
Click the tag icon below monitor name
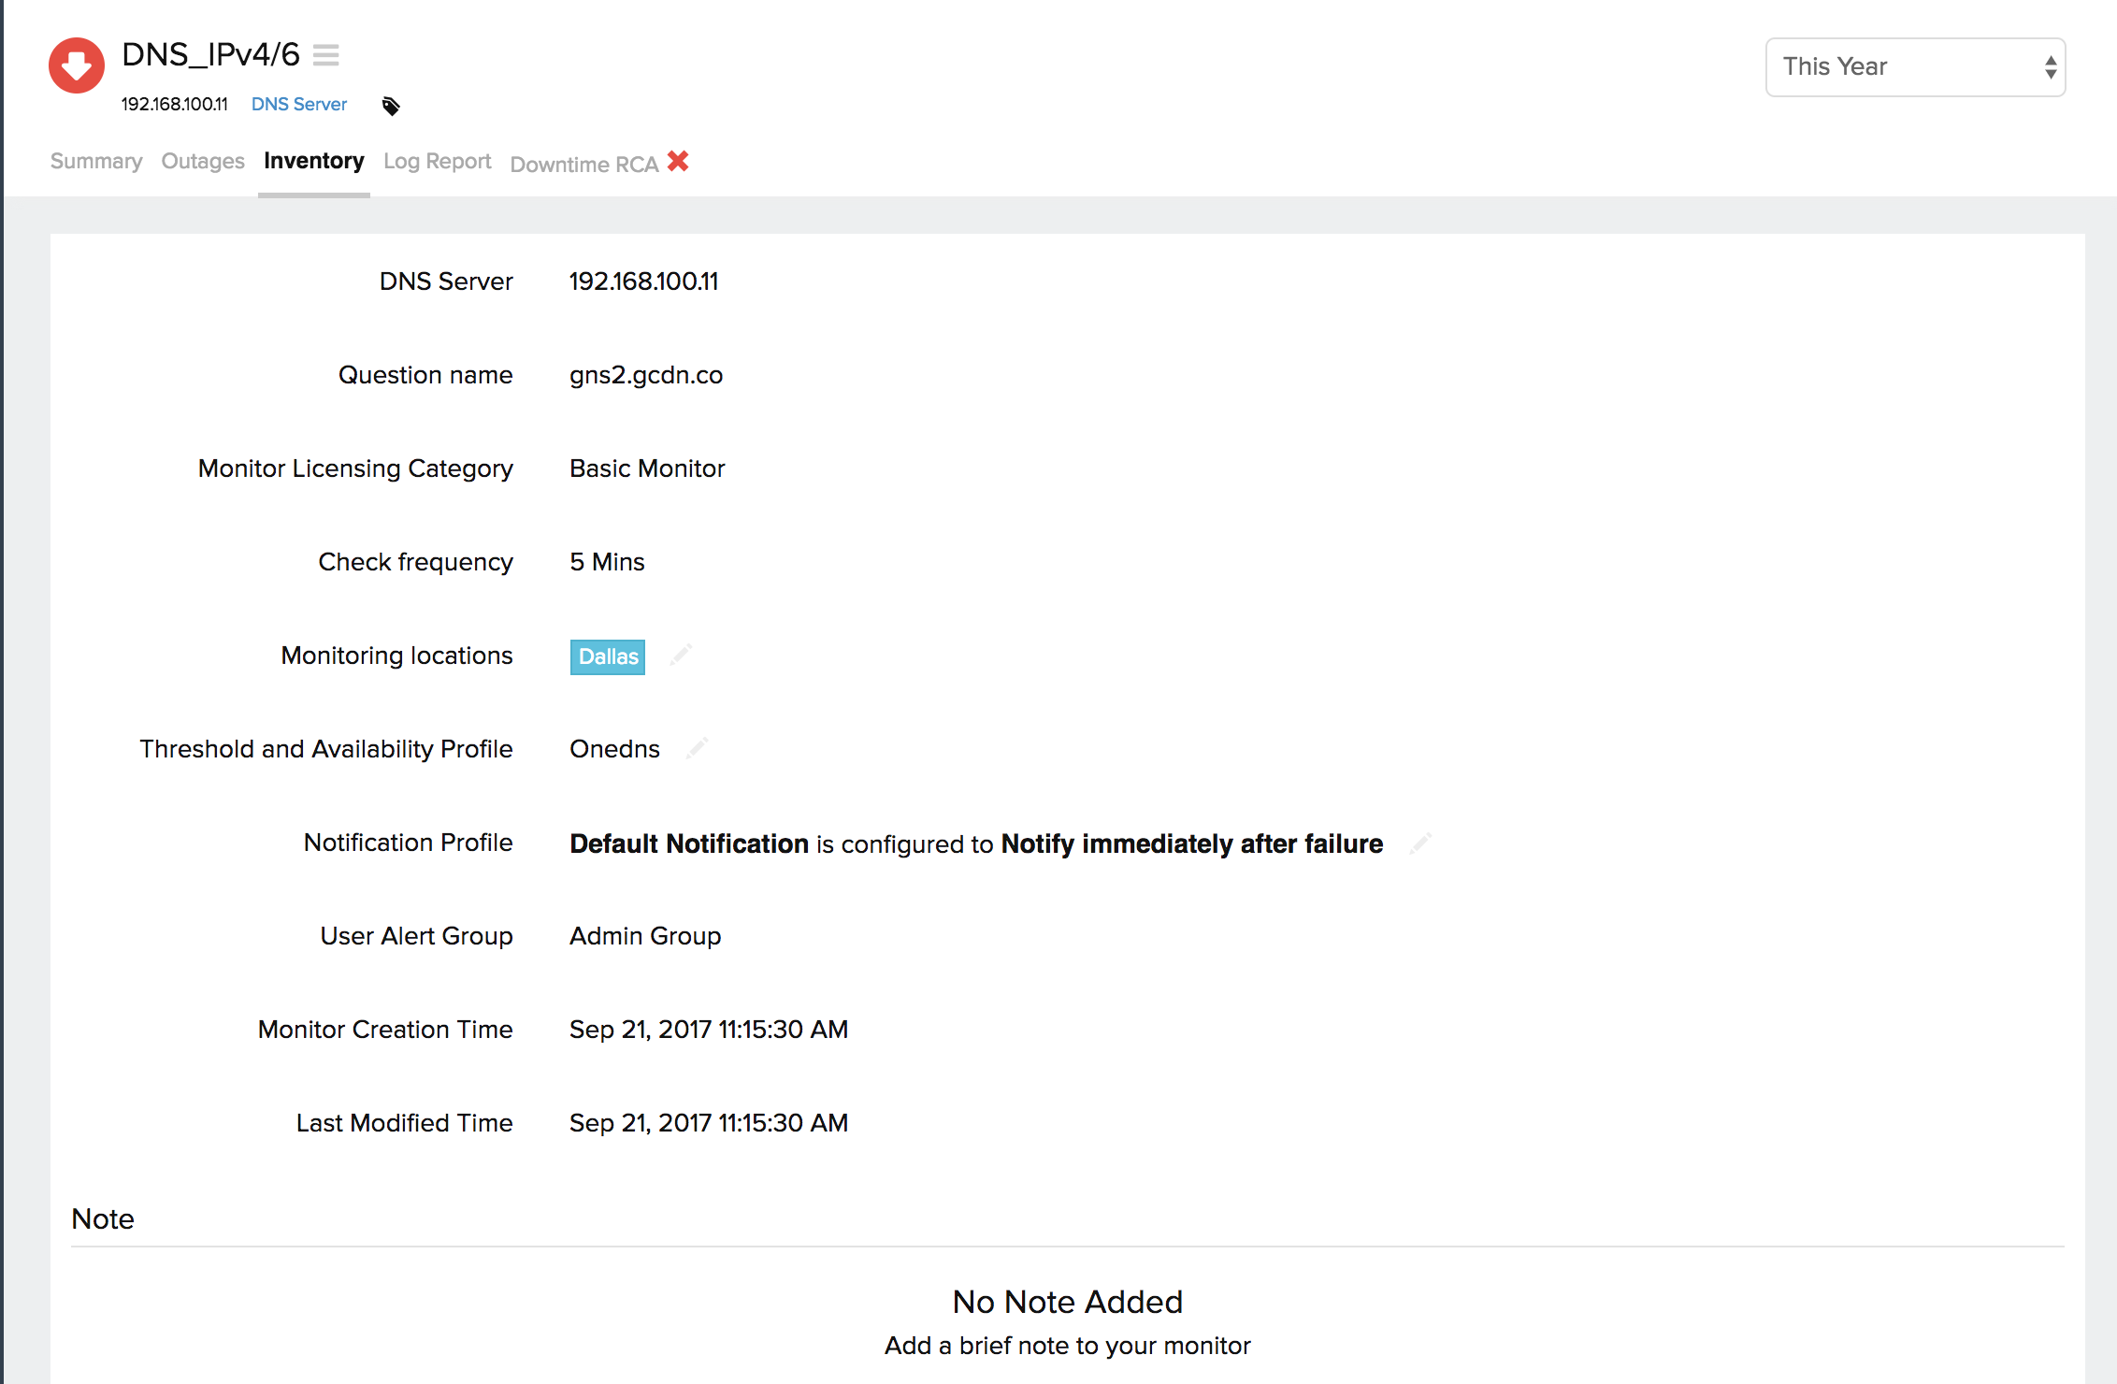tap(391, 106)
